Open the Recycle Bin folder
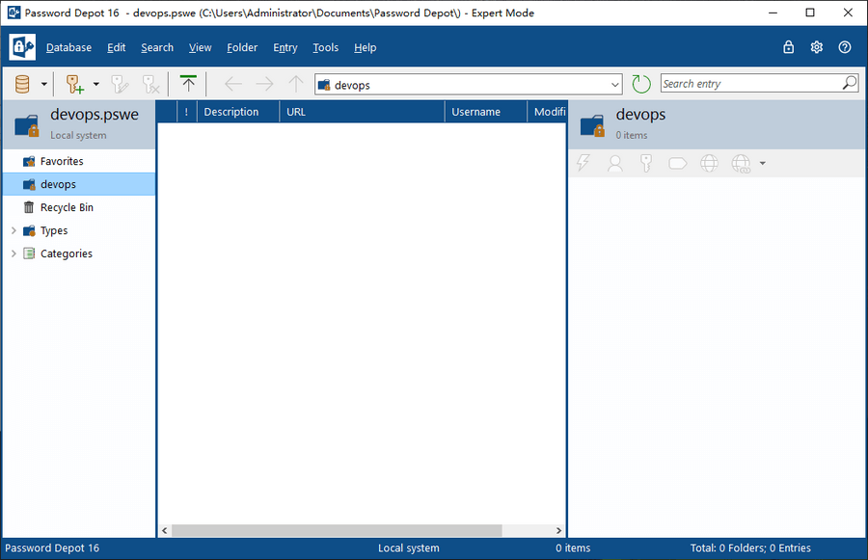868x560 pixels. click(x=67, y=207)
